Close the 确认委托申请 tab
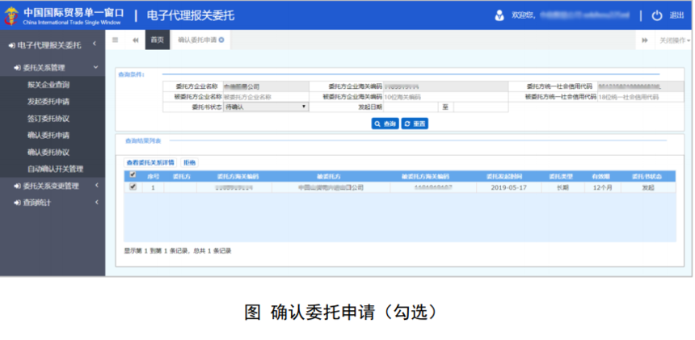 [x=221, y=40]
